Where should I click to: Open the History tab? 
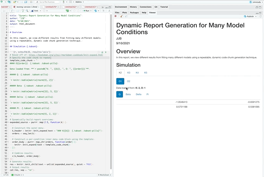coord(133,7)
